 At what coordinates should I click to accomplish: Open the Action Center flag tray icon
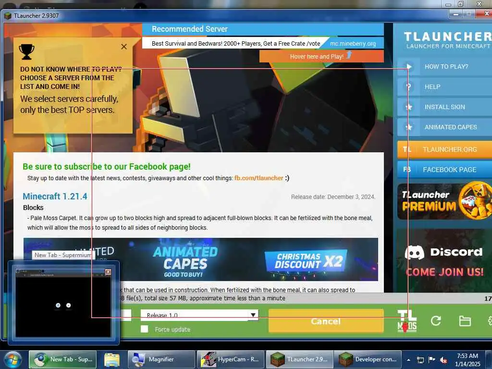[x=432, y=359]
